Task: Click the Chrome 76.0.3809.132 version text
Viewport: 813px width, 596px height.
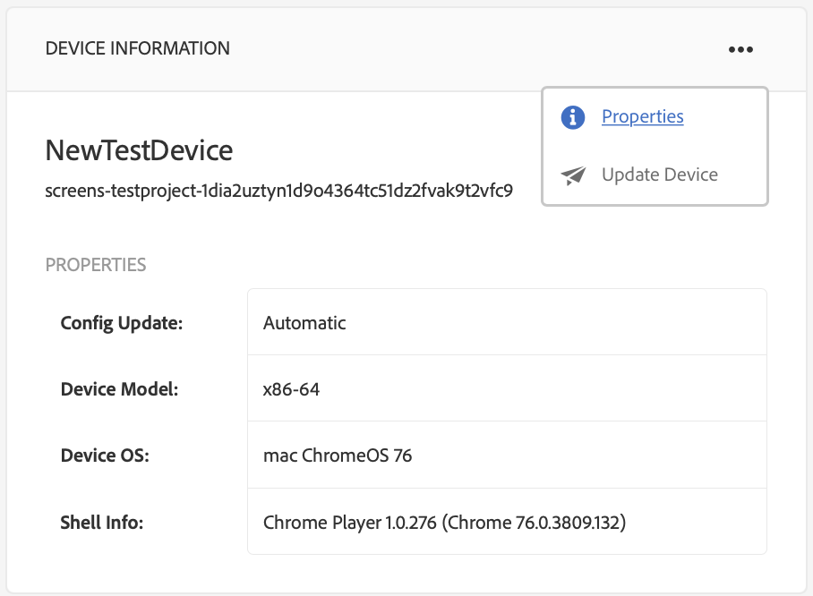Action: tap(534, 522)
